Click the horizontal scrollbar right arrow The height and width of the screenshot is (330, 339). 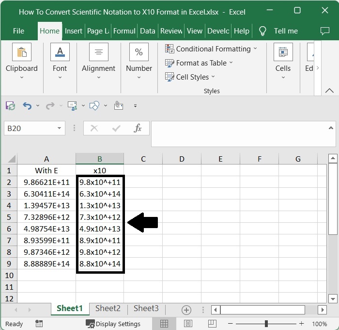[323, 310]
